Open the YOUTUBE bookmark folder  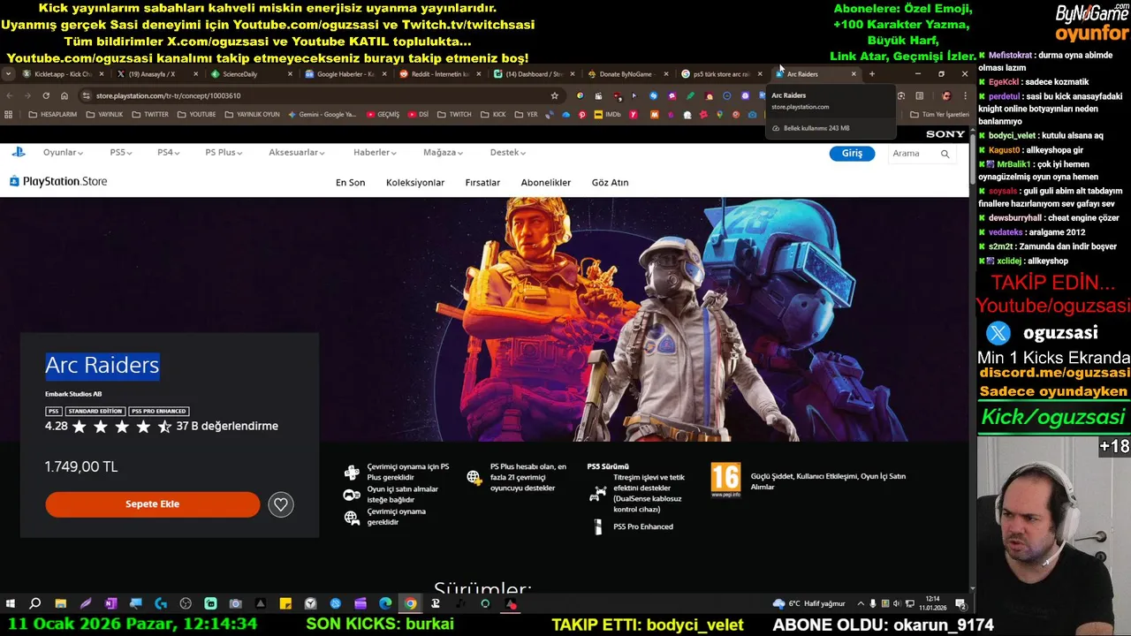(196, 114)
